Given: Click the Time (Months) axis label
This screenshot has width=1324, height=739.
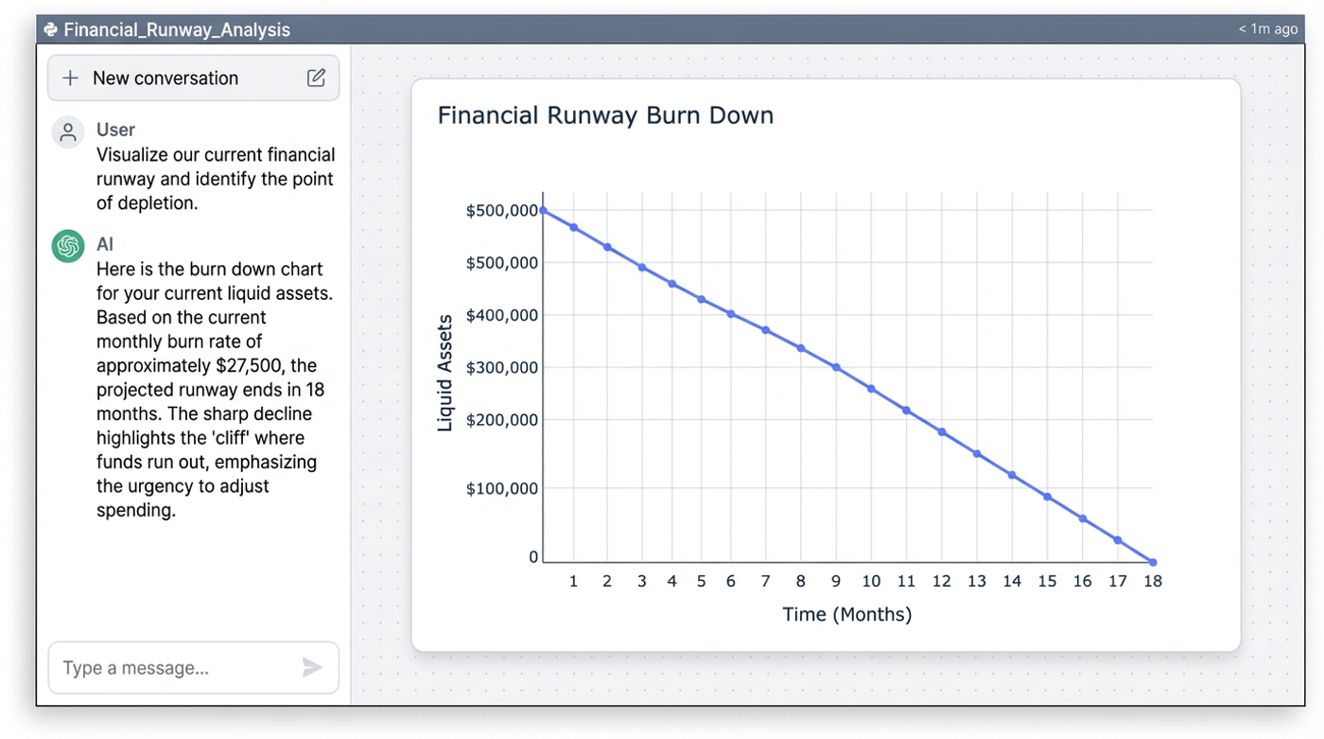Looking at the screenshot, I should coord(847,614).
